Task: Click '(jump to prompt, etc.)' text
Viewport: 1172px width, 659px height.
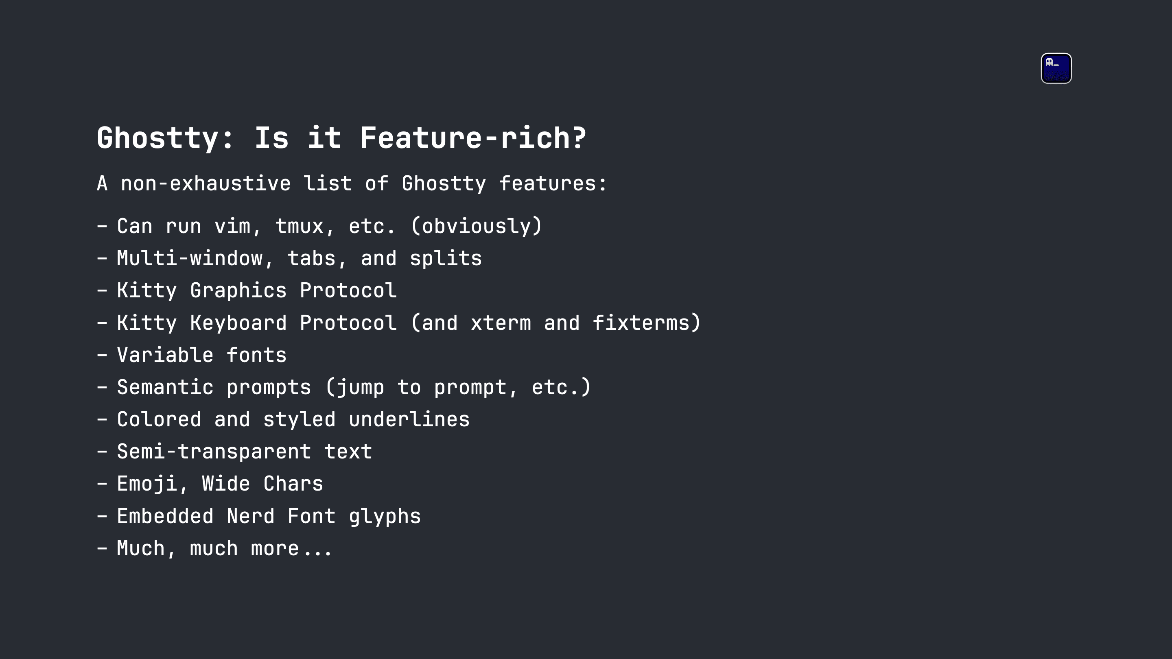Action: (x=458, y=388)
